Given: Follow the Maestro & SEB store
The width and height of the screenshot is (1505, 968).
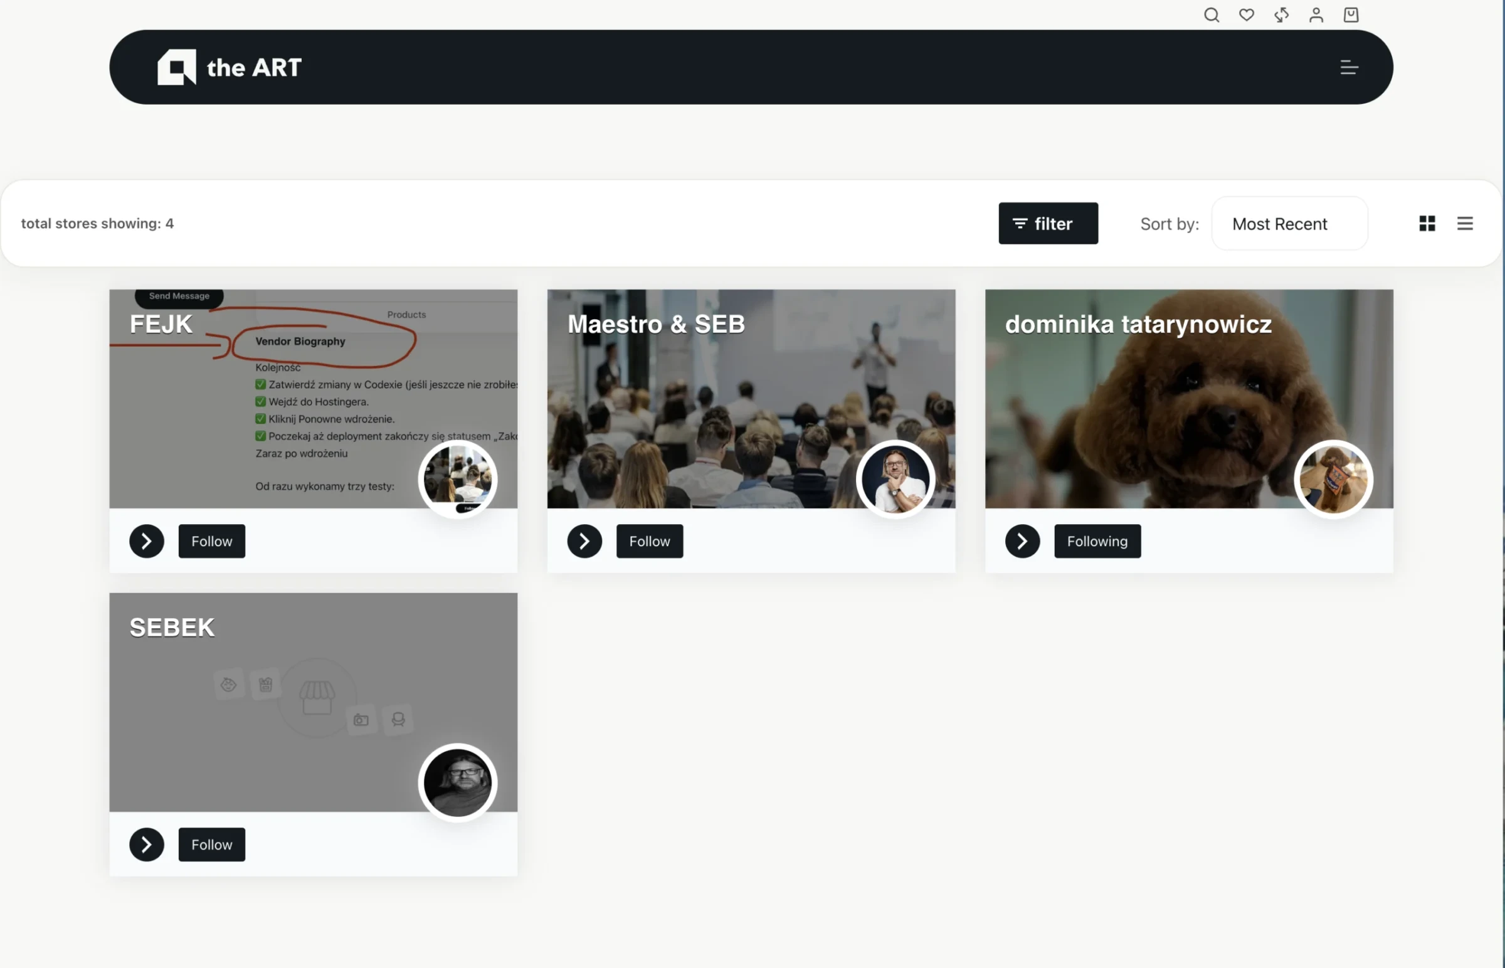Looking at the screenshot, I should click(650, 541).
